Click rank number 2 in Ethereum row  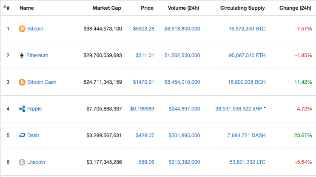[8, 55]
